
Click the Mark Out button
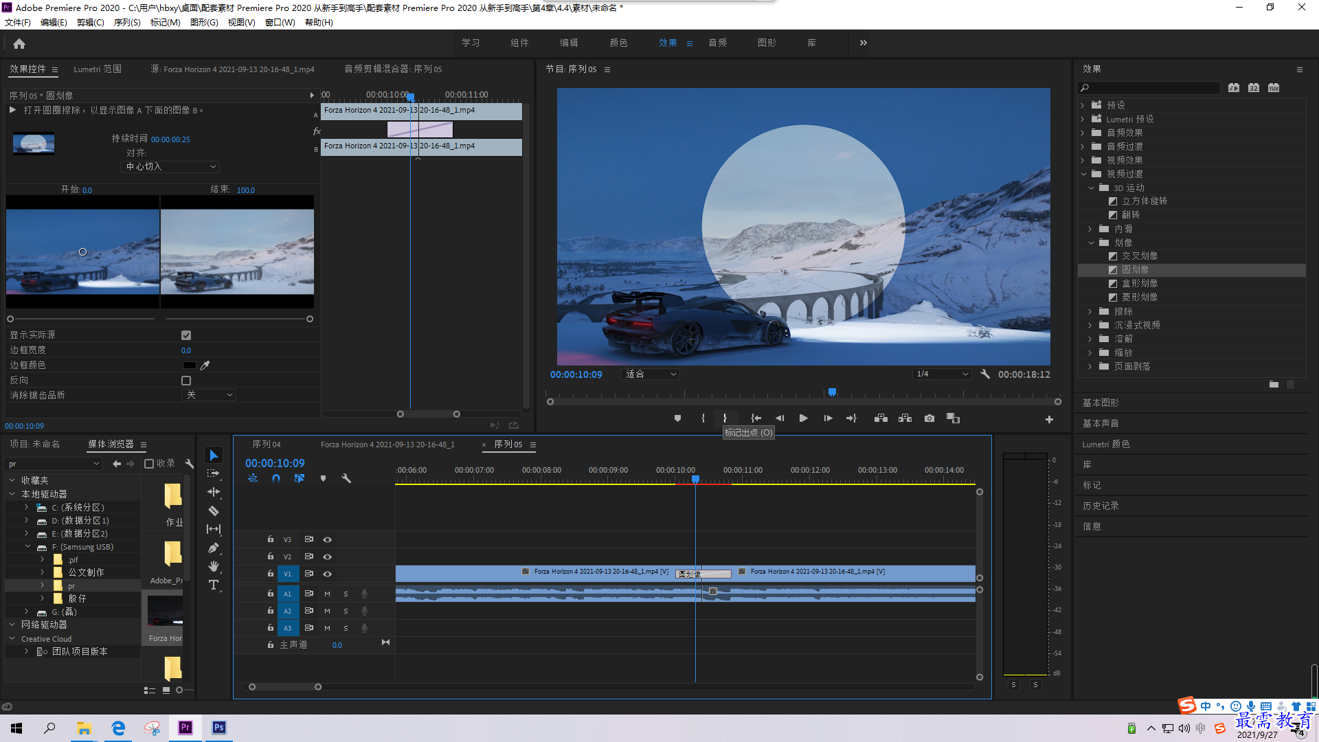point(725,418)
